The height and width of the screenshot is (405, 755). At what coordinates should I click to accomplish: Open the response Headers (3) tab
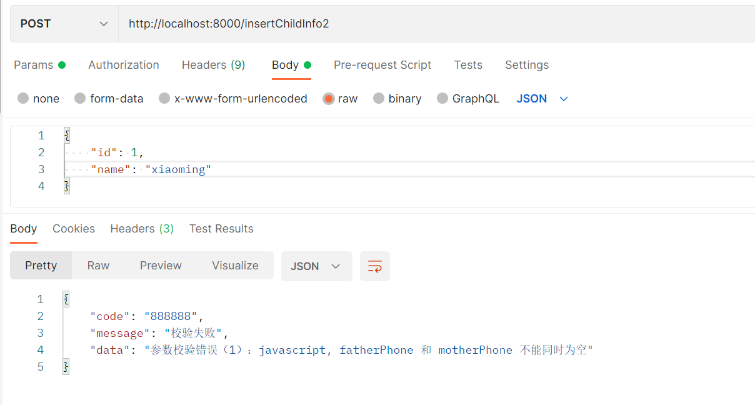[x=142, y=229]
